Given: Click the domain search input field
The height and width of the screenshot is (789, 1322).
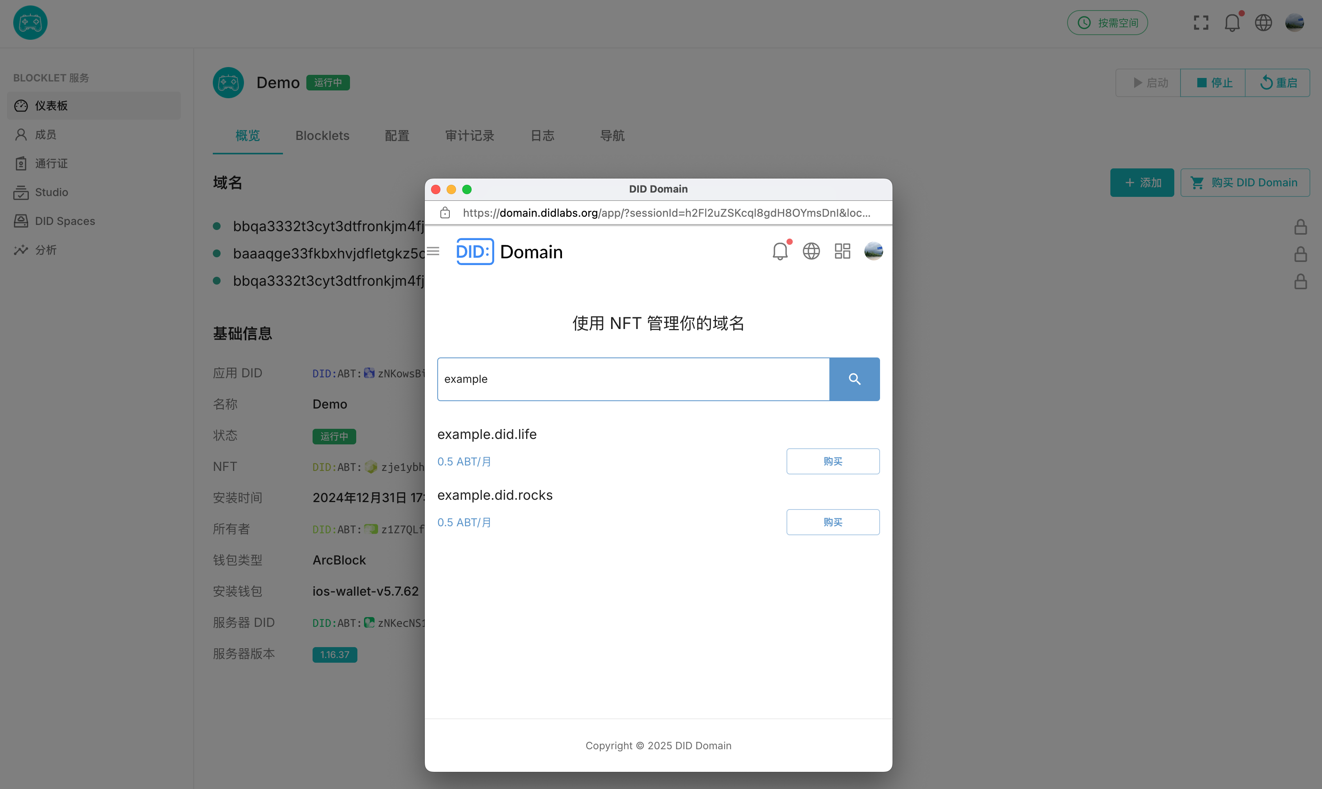Looking at the screenshot, I should point(633,379).
